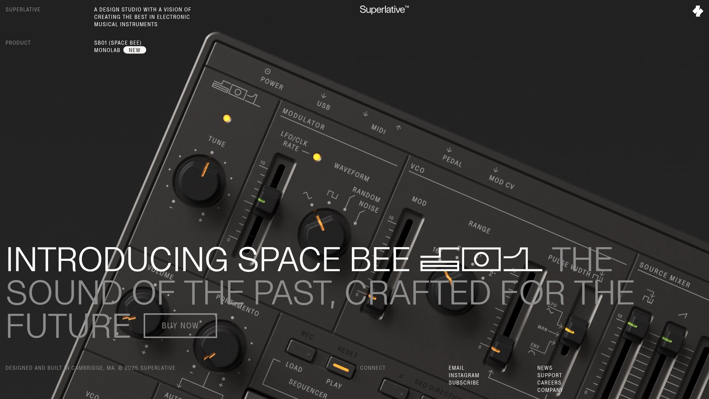The image size is (709, 399).
Task: Click the orange LED beside LFO/CLK RATE
Action: pos(317,157)
